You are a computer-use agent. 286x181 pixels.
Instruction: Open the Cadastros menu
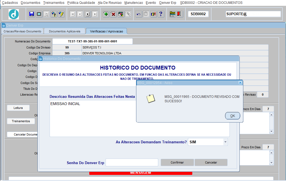10,3
